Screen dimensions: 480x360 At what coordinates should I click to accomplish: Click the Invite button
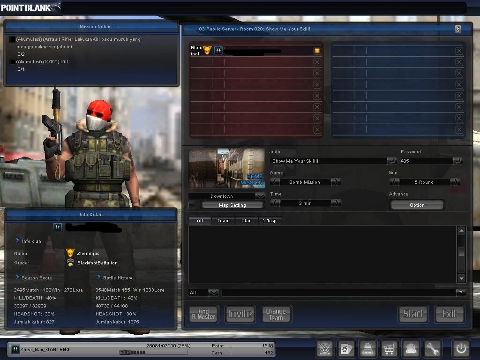(x=240, y=314)
